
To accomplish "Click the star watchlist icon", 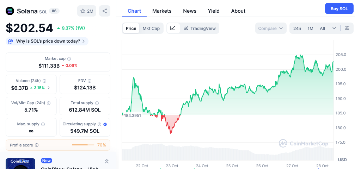I will coord(83,11).
